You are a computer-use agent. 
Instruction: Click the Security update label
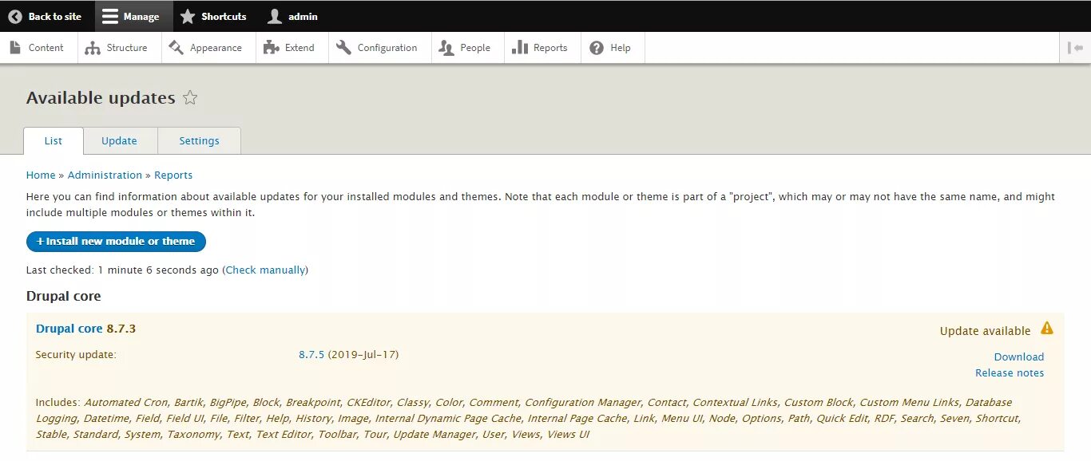pyautogui.click(x=76, y=355)
